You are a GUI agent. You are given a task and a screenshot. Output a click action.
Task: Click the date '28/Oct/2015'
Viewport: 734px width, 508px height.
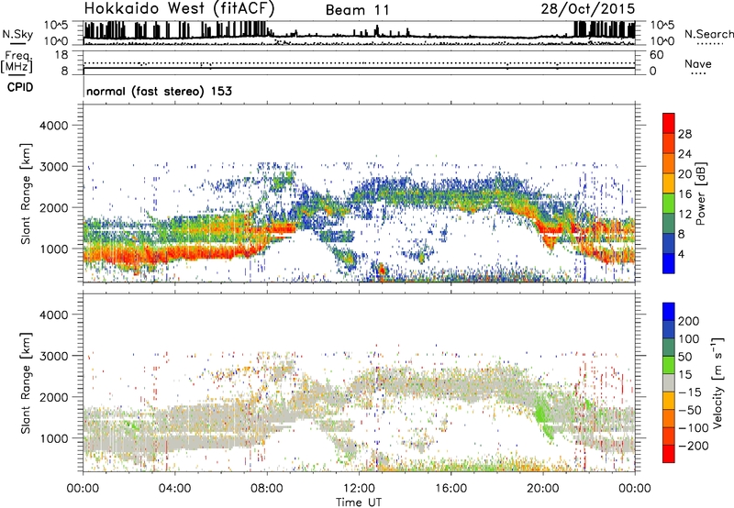coord(588,9)
